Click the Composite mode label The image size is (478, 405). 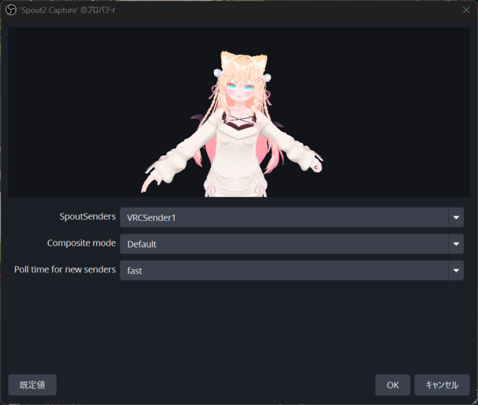tap(81, 243)
